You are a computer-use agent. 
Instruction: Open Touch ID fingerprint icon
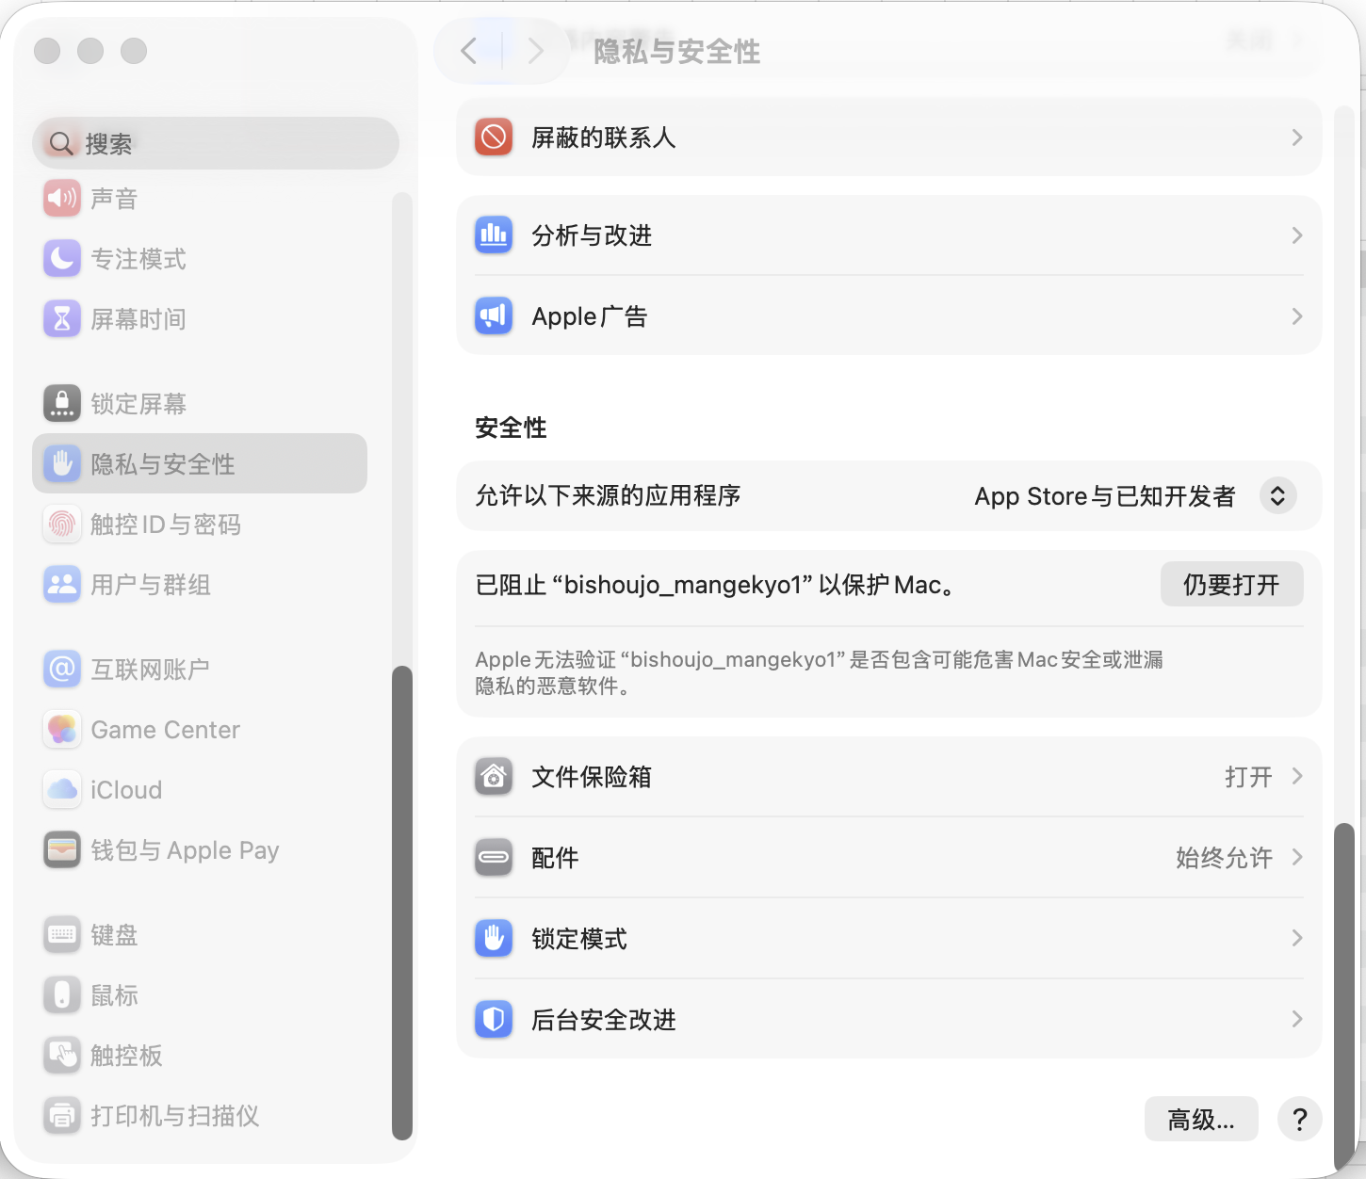62,524
